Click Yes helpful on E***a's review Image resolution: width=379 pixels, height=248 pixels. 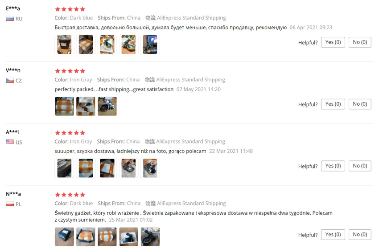[x=333, y=42]
